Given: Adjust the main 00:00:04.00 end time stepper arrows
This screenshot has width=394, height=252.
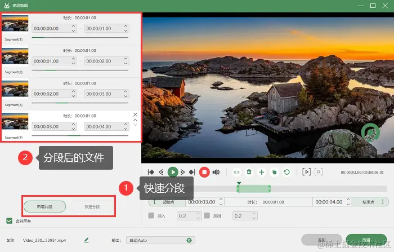Looking at the screenshot, I should click(x=348, y=202).
